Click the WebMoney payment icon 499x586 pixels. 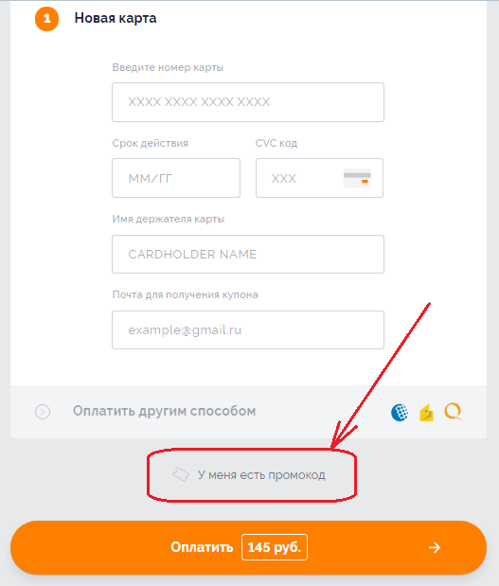tap(400, 413)
